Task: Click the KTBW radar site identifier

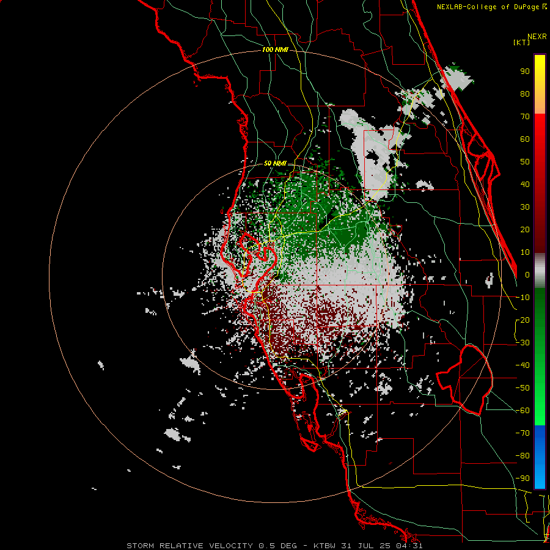Action: tap(326, 546)
